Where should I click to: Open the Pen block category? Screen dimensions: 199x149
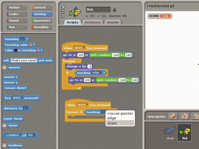(x=17, y=27)
